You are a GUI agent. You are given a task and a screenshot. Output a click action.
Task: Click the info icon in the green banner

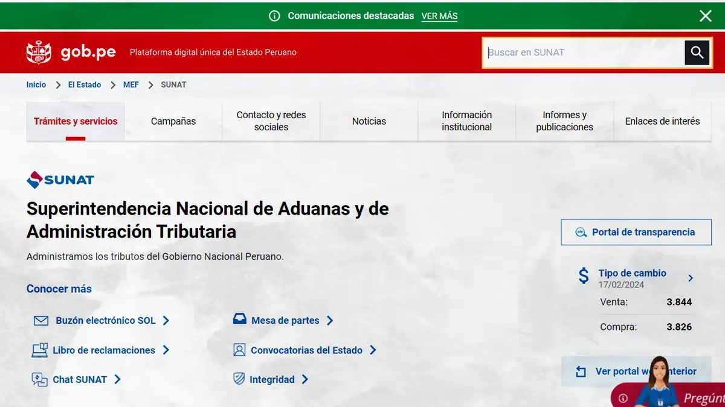coord(274,16)
